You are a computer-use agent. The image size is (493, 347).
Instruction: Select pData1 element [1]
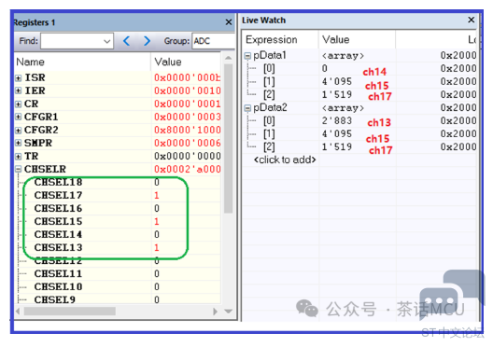[x=360, y=82]
